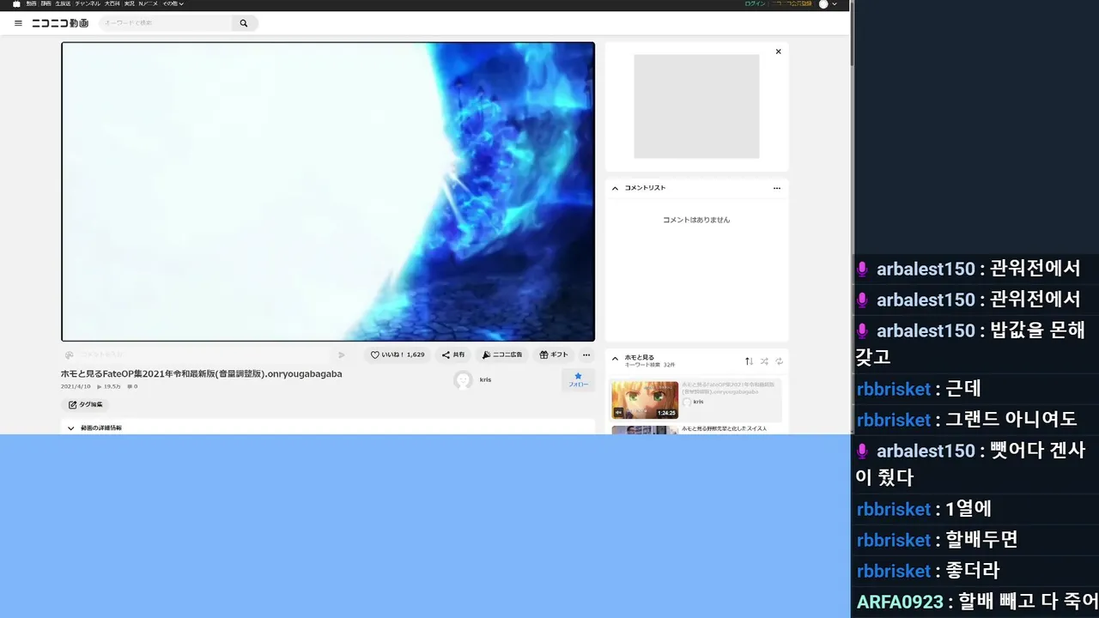This screenshot has width=1099, height=618.
Task: Click the playlist sort order arrows icon
Action: pos(749,361)
